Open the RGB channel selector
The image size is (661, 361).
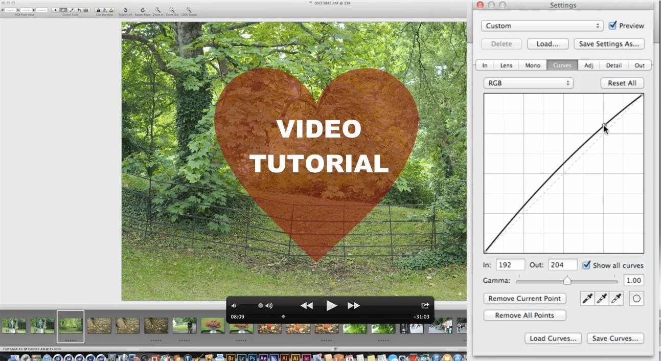coord(528,83)
